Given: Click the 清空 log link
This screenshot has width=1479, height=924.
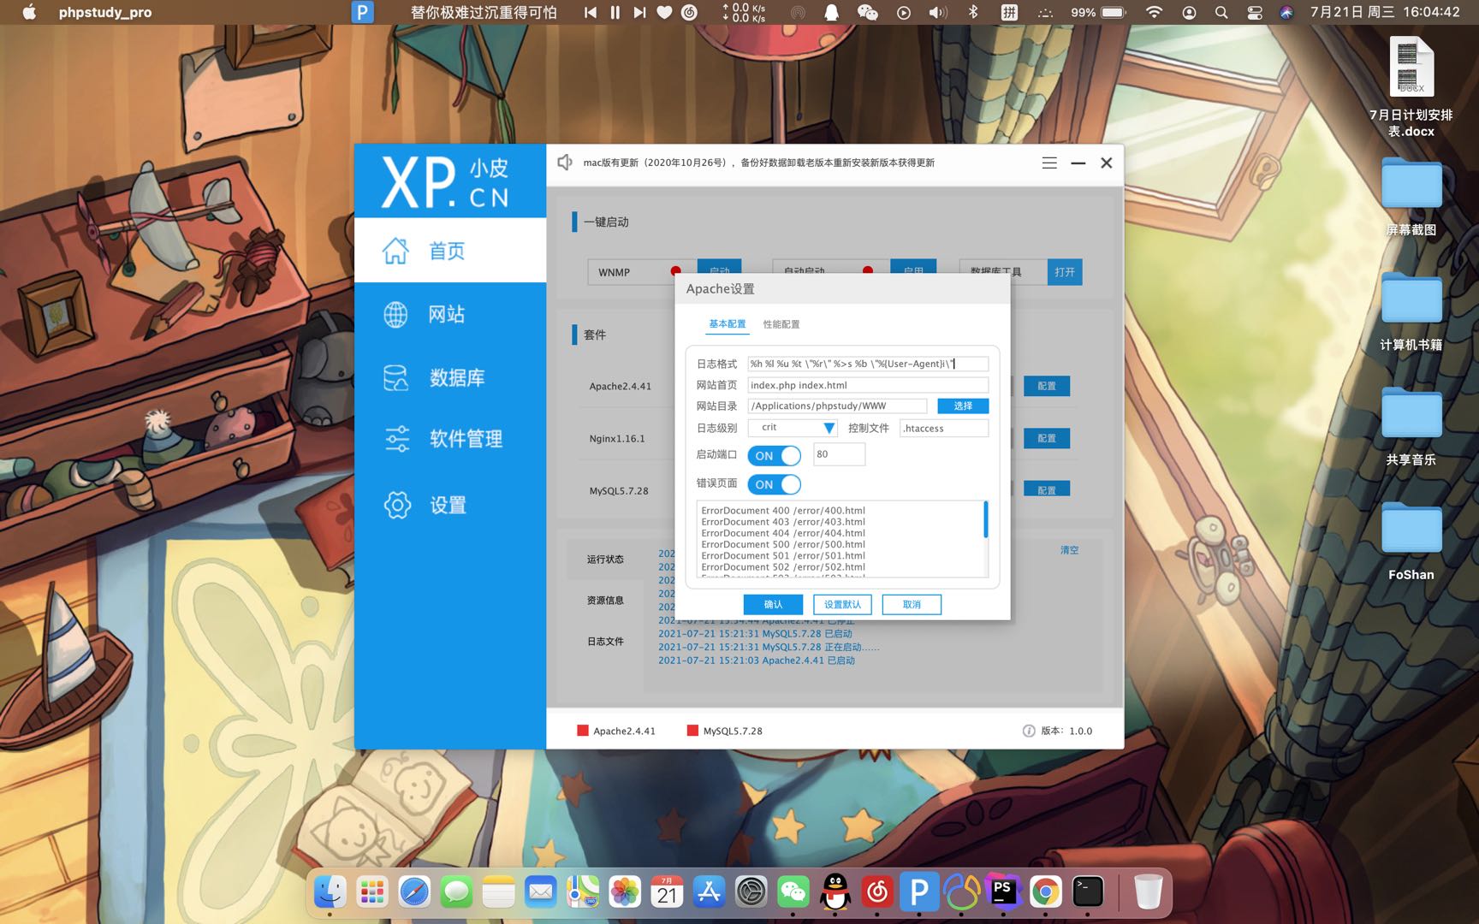Looking at the screenshot, I should tap(1070, 550).
